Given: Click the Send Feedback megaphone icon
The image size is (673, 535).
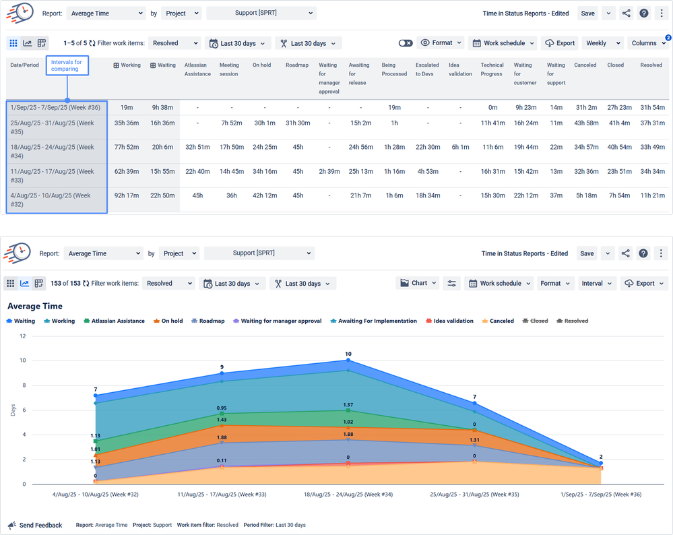Looking at the screenshot, I should click(x=12, y=525).
